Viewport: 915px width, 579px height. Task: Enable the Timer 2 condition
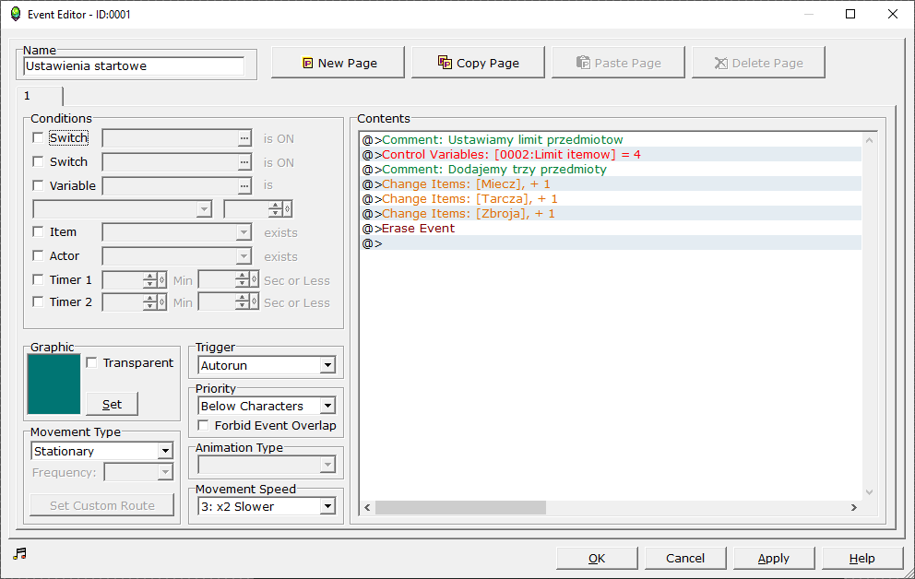pyautogui.click(x=38, y=301)
